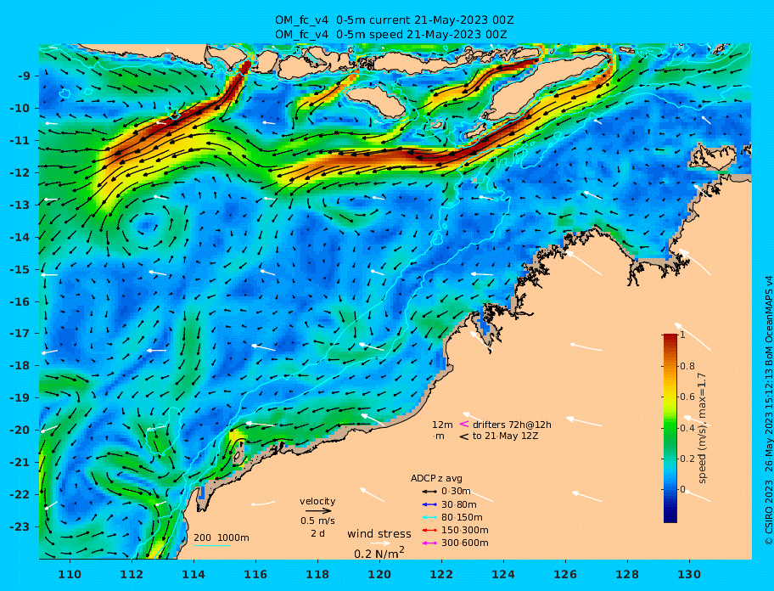774x591 pixels.
Task: Click the colorbar tick label 0.6
Action: tap(687, 397)
